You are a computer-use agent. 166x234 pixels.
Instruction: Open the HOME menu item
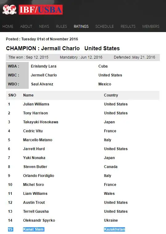pyautogui.click(x=8, y=27)
